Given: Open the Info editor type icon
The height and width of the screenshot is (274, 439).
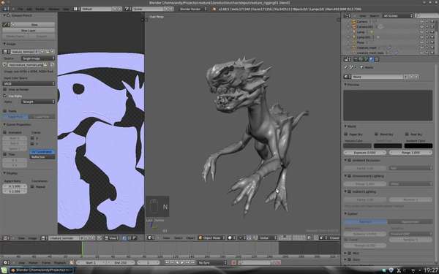Looking at the screenshot, I should tap(5, 9).
